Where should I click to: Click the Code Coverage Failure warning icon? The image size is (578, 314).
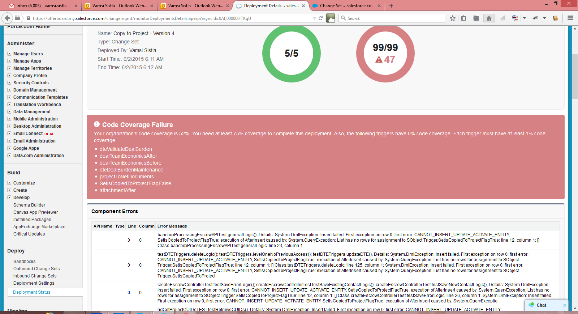[97, 124]
